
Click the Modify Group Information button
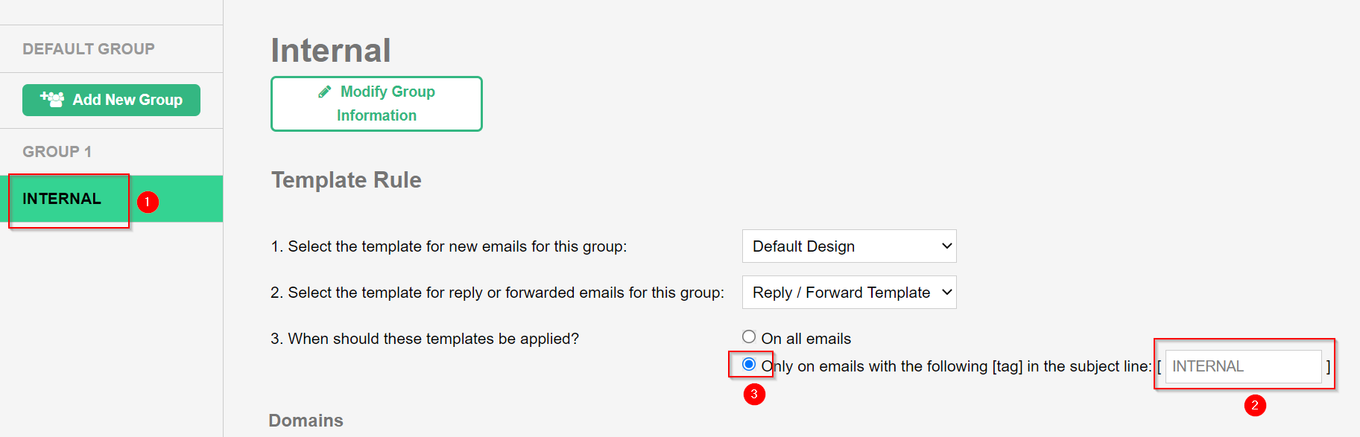(376, 103)
